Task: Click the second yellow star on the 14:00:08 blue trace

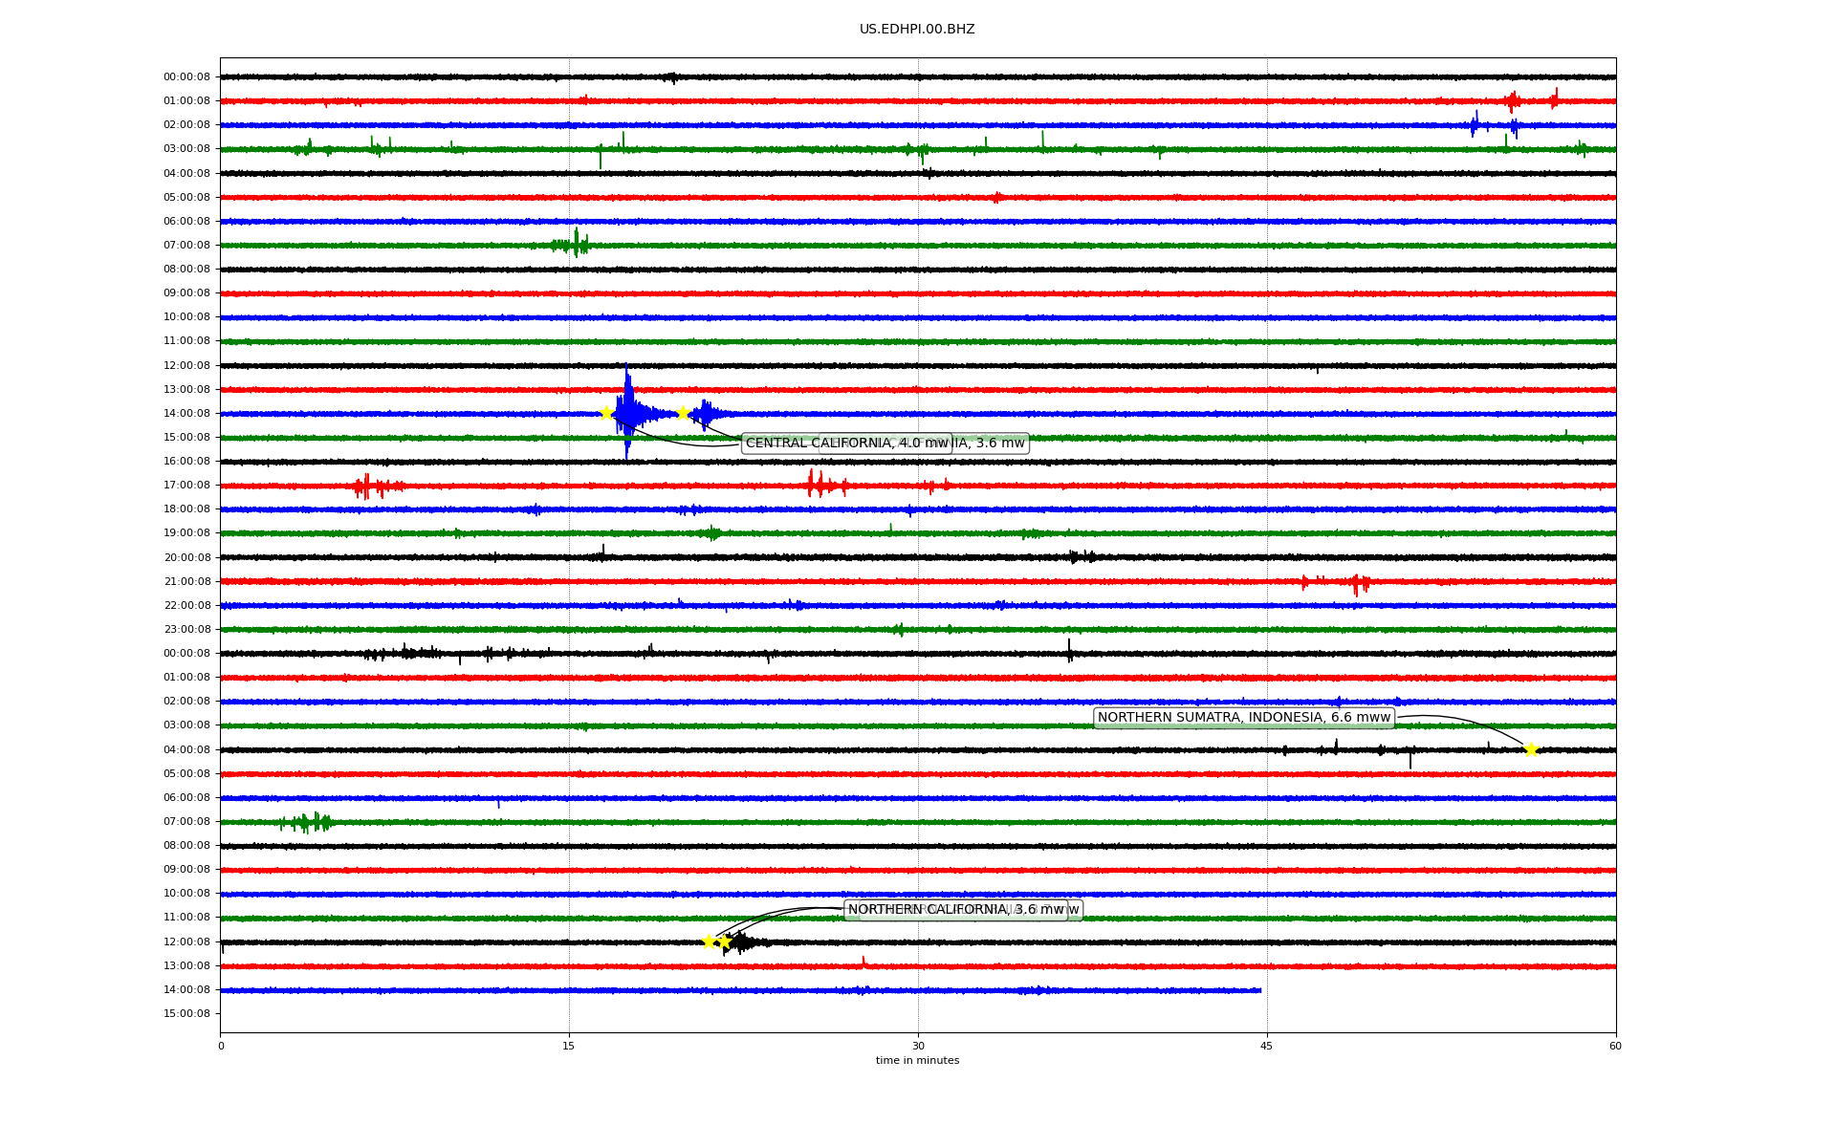Action: (x=683, y=413)
